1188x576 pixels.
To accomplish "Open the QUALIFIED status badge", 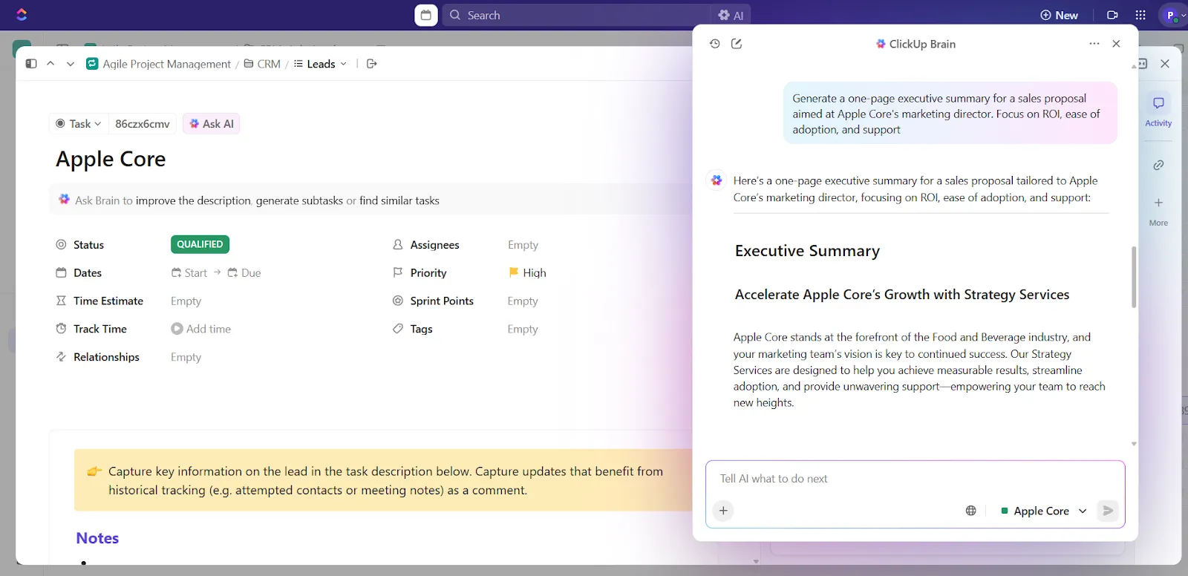I will click(200, 244).
